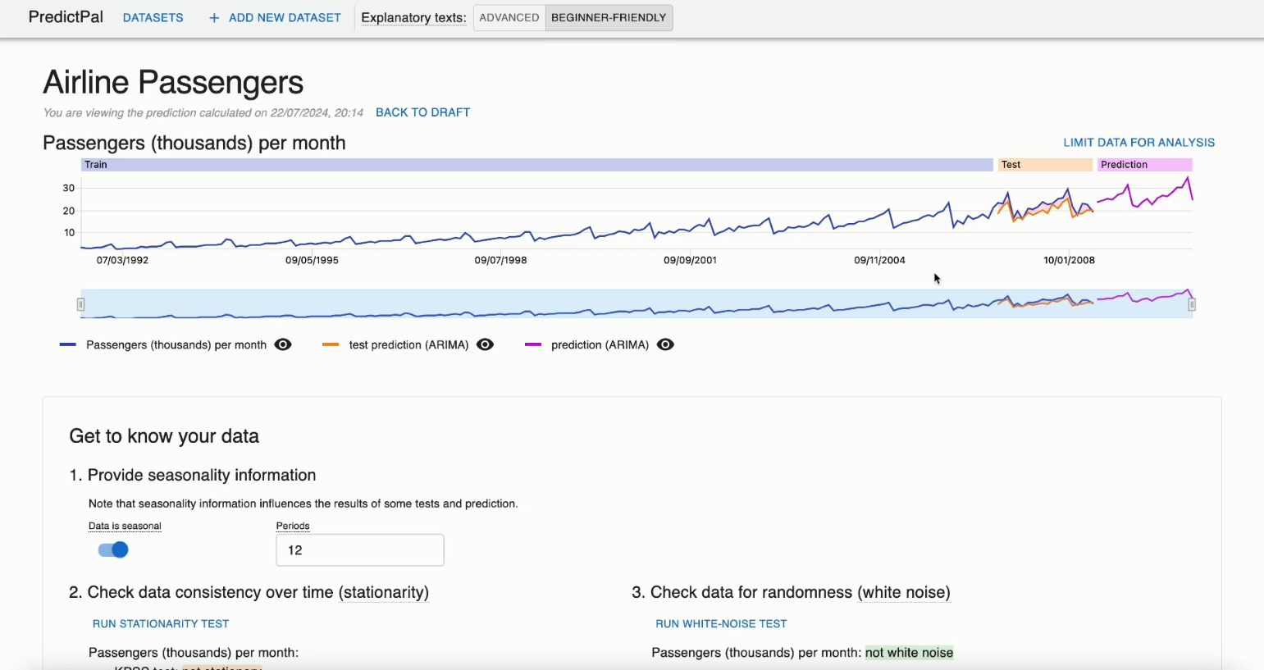The image size is (1264, 670).
Task: Run the white-noise test
Action: (x=721, y=623)
